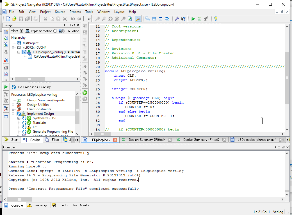The width and height of the screenshot is (292, 215).
Task: Open Tools menu
Action: [x=89, y=12]
